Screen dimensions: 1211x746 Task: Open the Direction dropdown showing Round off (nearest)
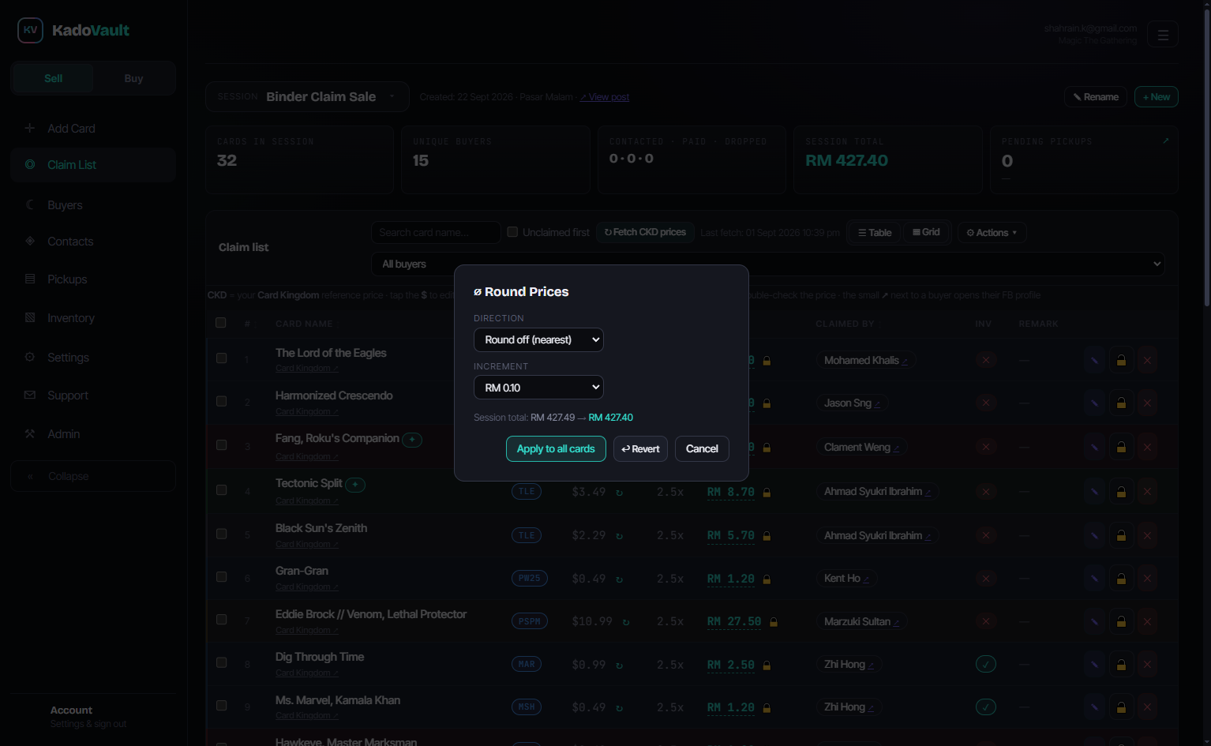tap(538, 339)
